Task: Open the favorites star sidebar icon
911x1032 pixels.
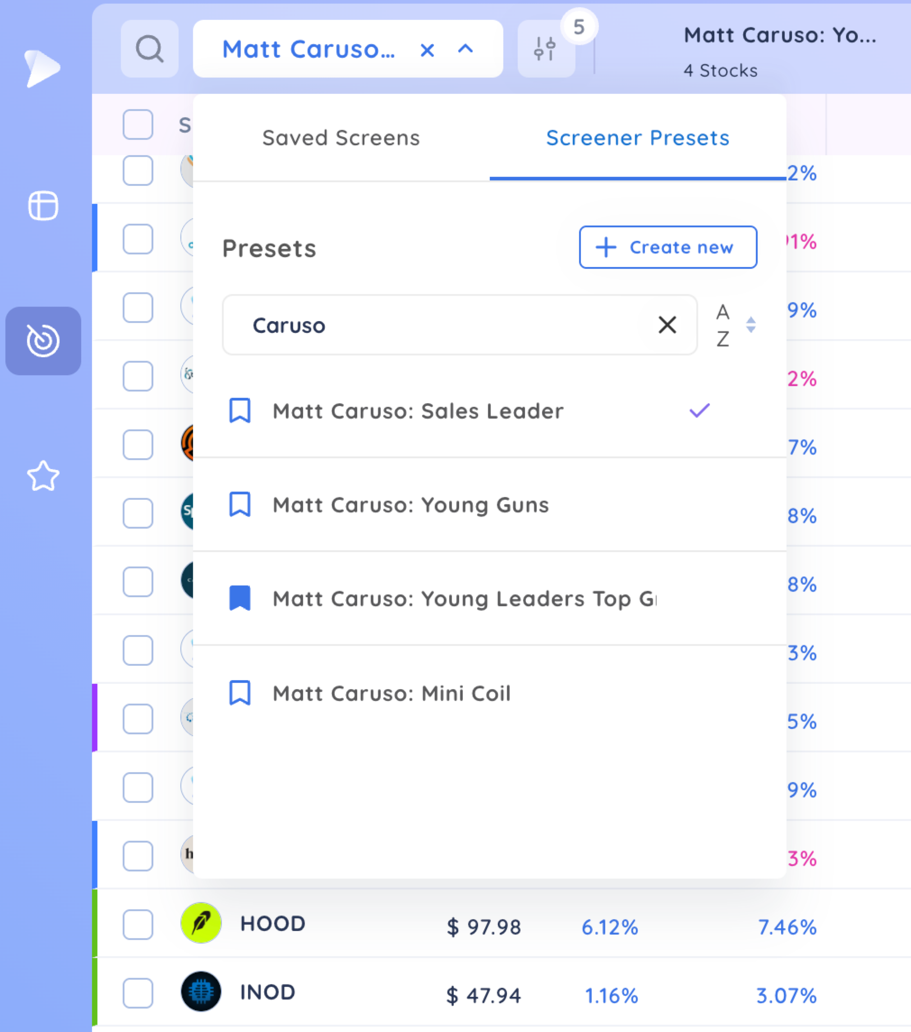Action: point(43,476)
